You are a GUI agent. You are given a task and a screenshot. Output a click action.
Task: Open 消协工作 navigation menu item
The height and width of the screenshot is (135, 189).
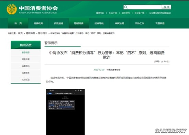(140, 23)
